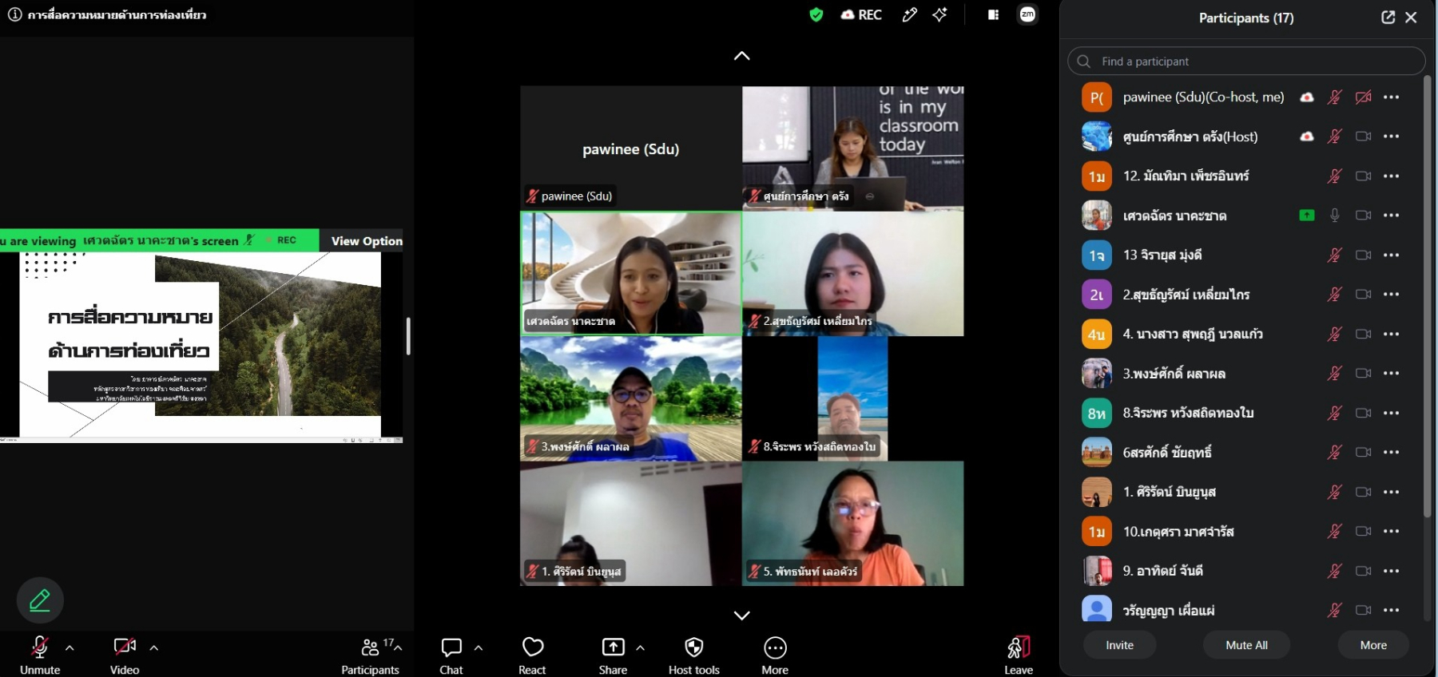This screenshot has width=1438, height=677.
Task: Open the Chat panel
Action: coord(451,655)
